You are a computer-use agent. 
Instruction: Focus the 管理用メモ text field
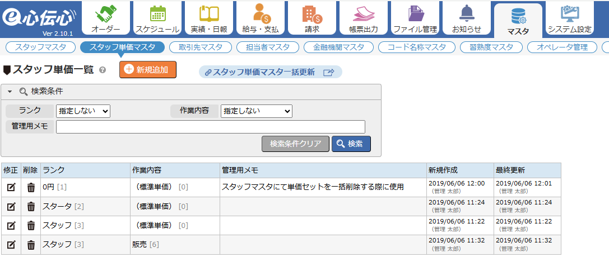pos(211,127)
